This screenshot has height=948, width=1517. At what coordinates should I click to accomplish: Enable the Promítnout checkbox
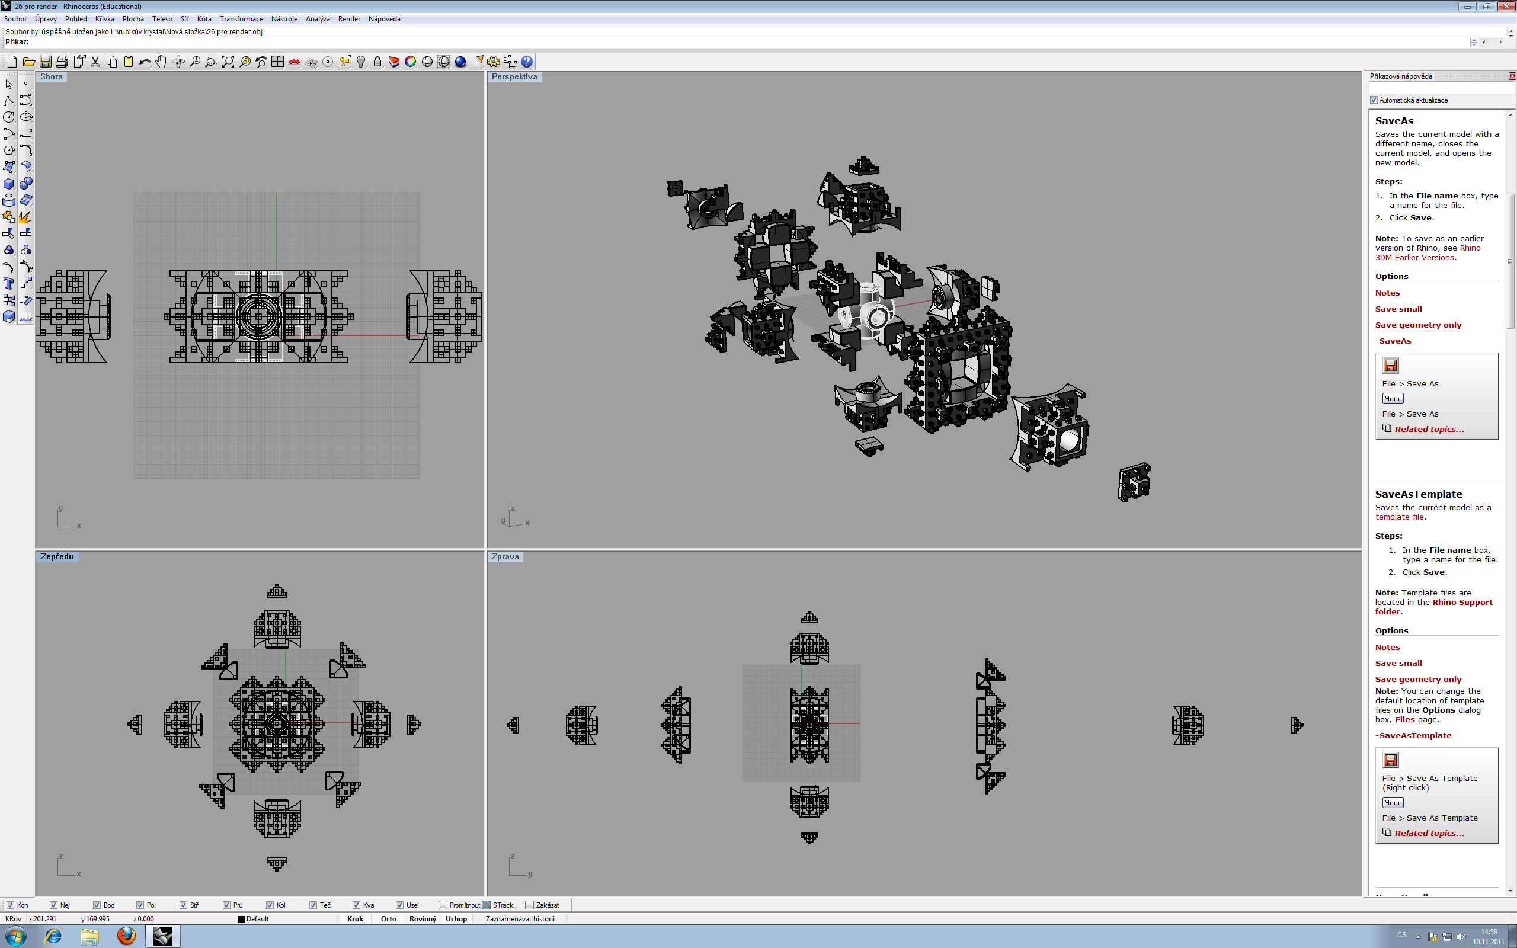click(x=443, y=905)
